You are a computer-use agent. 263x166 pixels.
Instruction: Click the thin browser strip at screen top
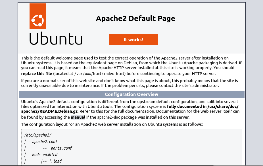(x=131, y=1)
